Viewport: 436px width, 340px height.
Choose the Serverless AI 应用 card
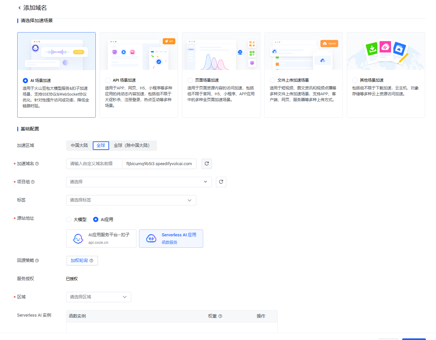tap(171, 239)
